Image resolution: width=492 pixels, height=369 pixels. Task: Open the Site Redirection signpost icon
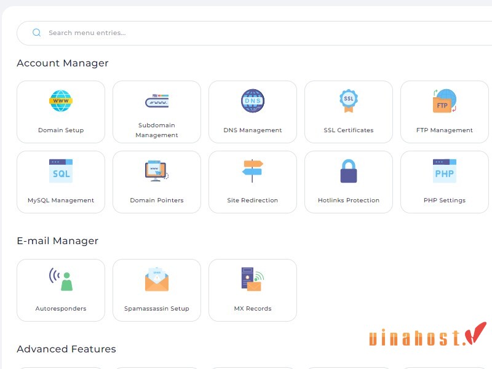click(x=253, y=171)
